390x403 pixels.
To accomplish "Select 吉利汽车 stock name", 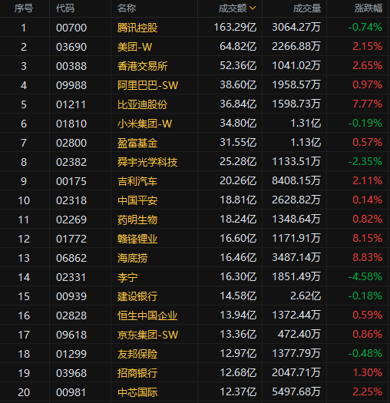I will point(137,181).
